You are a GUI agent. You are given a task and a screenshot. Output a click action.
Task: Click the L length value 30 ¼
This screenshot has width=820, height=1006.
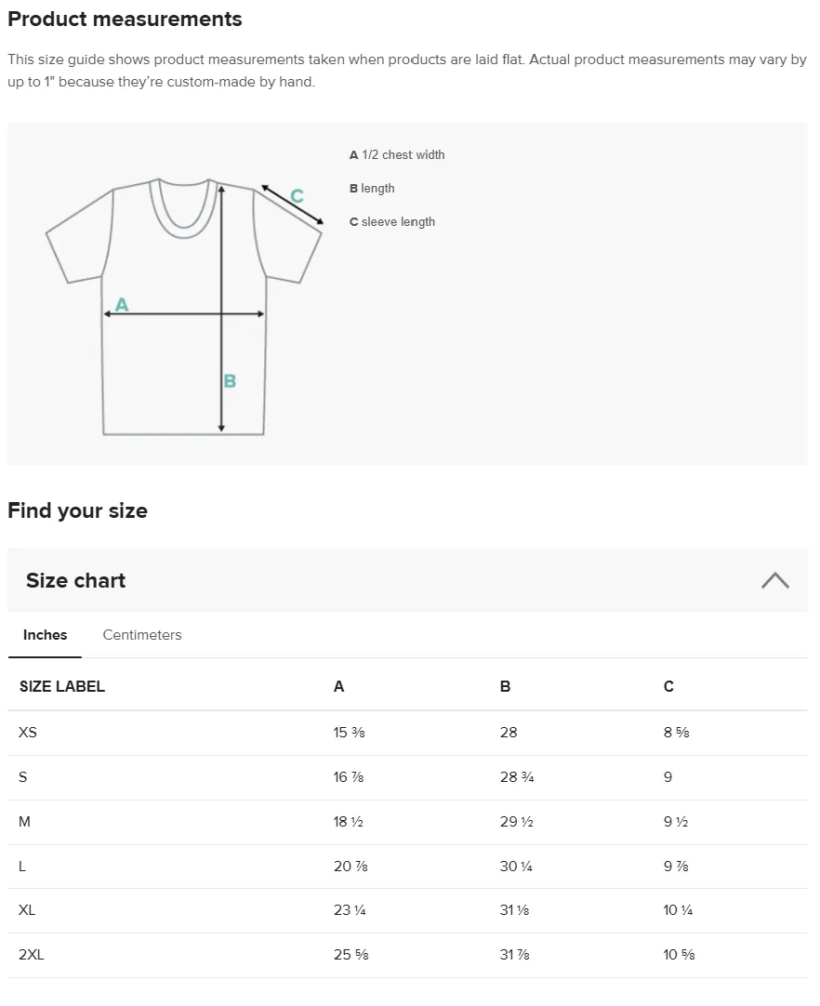pos(516,867)
